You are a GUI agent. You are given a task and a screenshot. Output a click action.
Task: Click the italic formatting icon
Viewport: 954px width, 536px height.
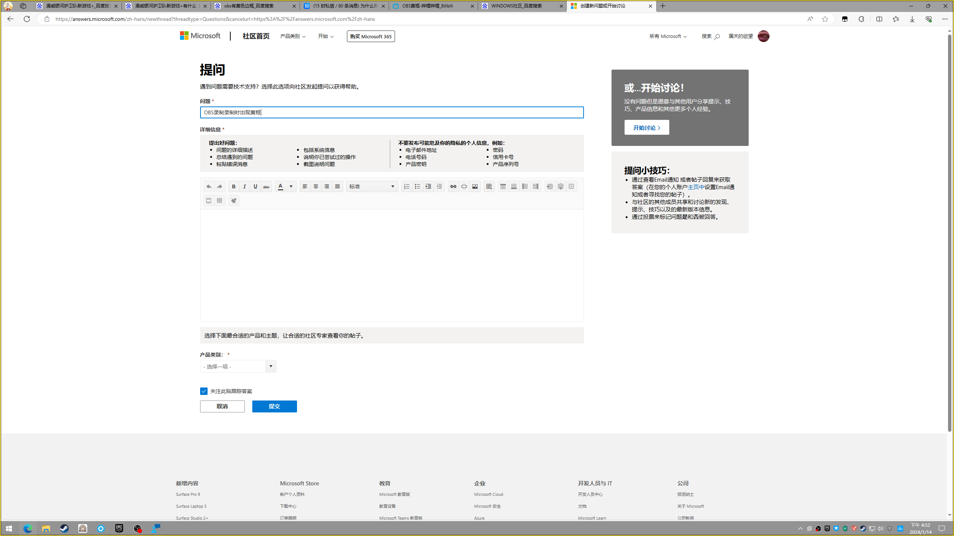[x=244, y=186]
